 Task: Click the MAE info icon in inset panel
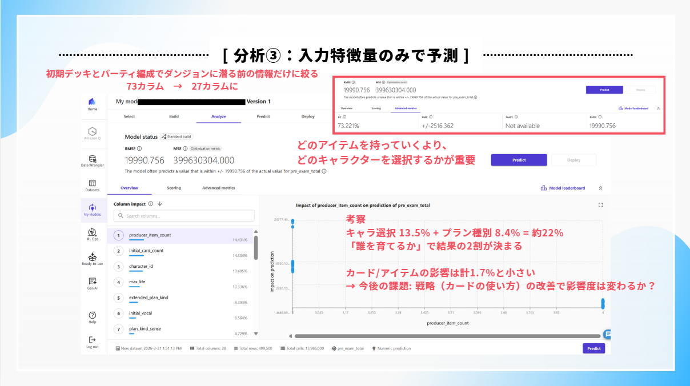tap(431, 117)
